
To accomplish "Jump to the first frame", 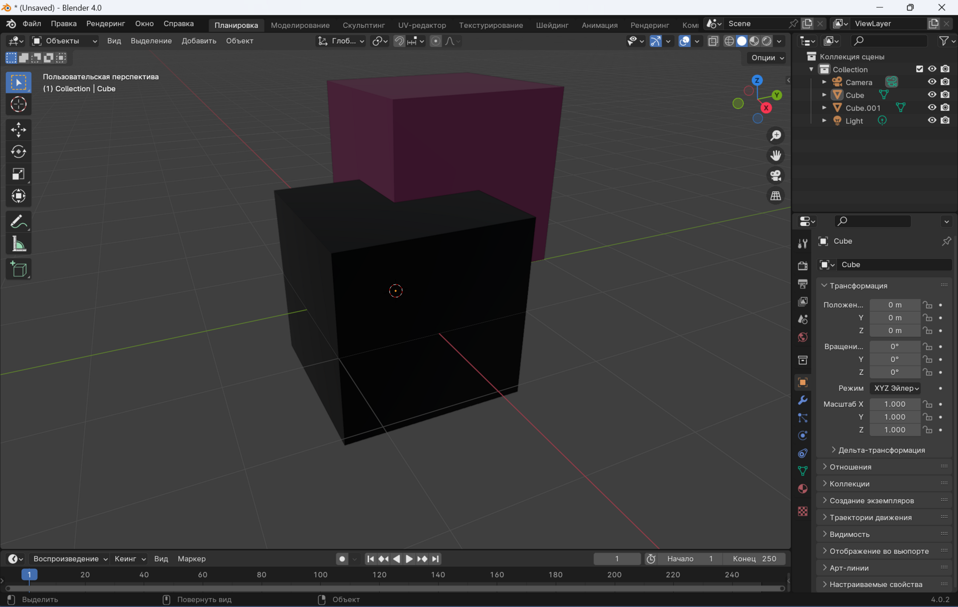I will coord(370,559).
